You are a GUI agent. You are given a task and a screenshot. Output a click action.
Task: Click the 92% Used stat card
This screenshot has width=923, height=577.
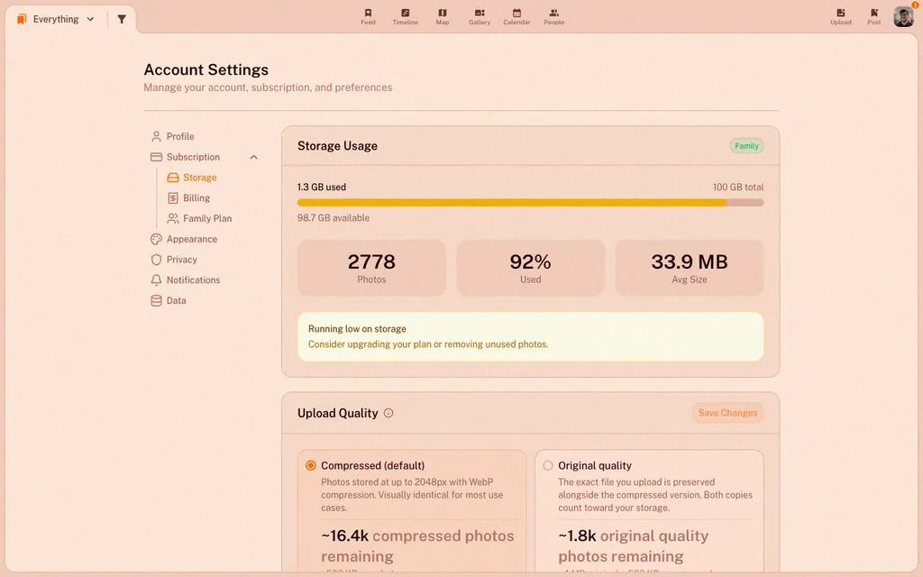tap(530, 268)
